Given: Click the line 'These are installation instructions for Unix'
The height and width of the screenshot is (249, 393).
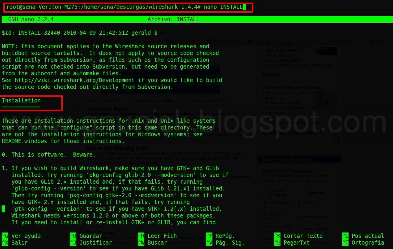Looking at the screenshot, I should tap(109, 121).
